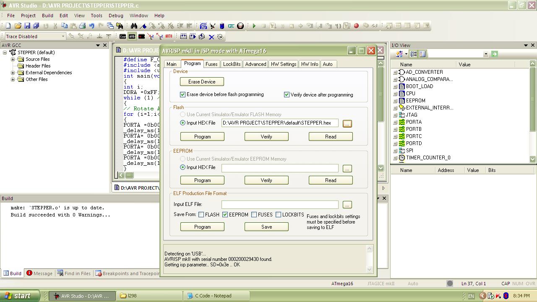Click the Save All icon
The width and height of the screenshot is (537, 302).
pyautogui.click(x=36, y=26)
